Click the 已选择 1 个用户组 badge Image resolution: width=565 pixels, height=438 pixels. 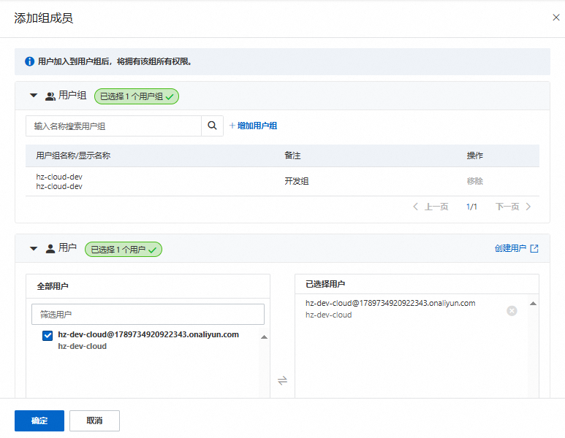137,96
